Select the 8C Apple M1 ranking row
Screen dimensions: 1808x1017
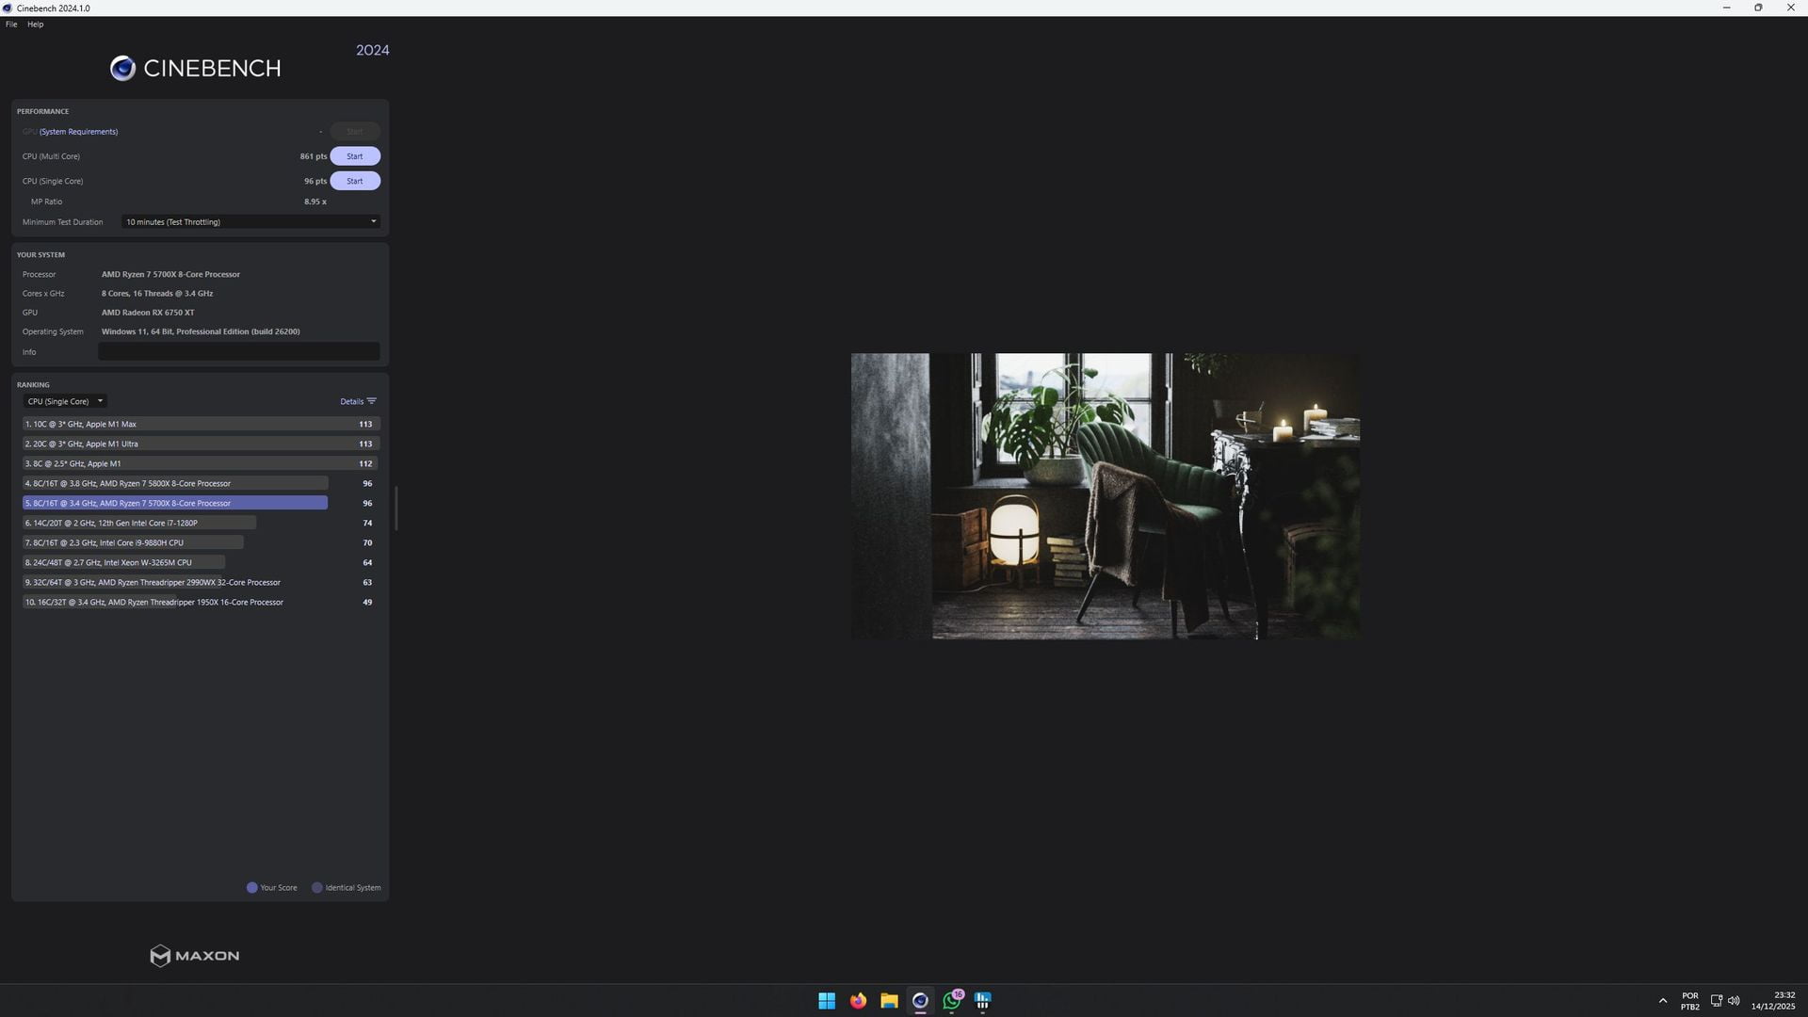(201, 463)
